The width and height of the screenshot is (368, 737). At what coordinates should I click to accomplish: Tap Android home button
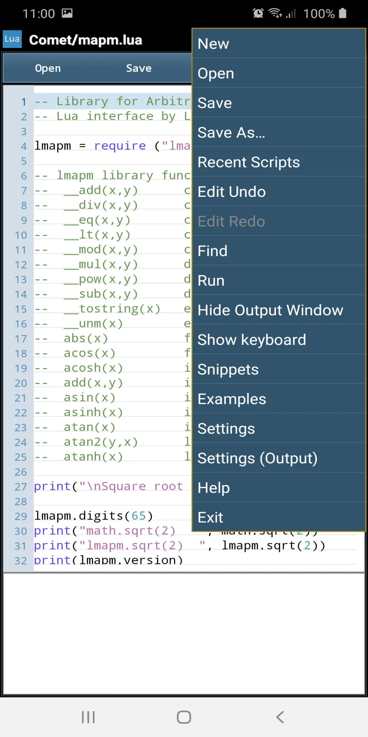[184, 717]
